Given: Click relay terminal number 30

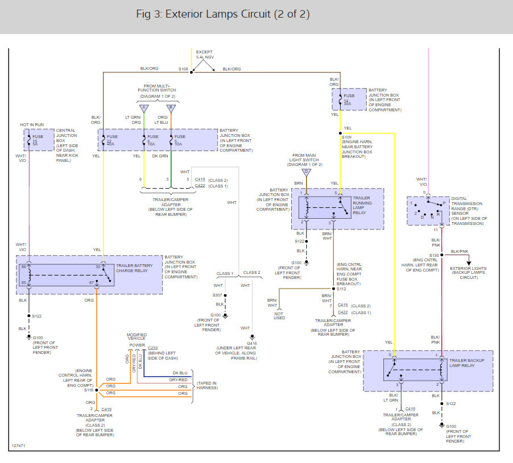Looking at the screenshot, I should [98, 266].
